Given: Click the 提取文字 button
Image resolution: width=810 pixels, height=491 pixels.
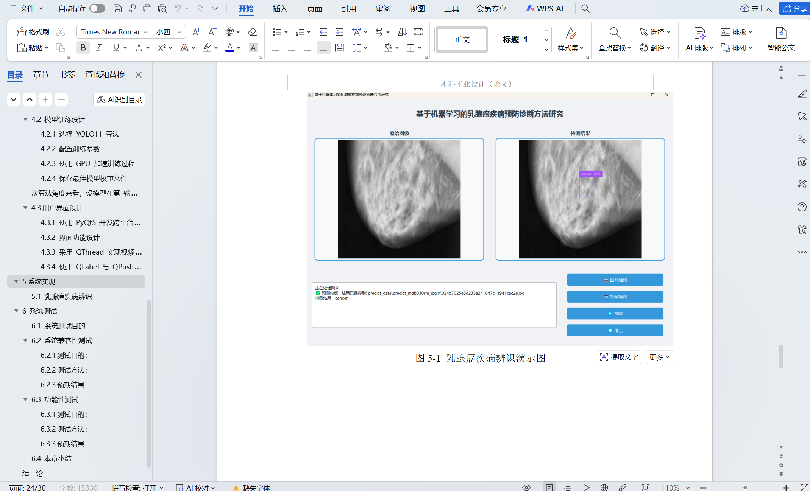Looking at the screenshot, I should pos(619,357).
